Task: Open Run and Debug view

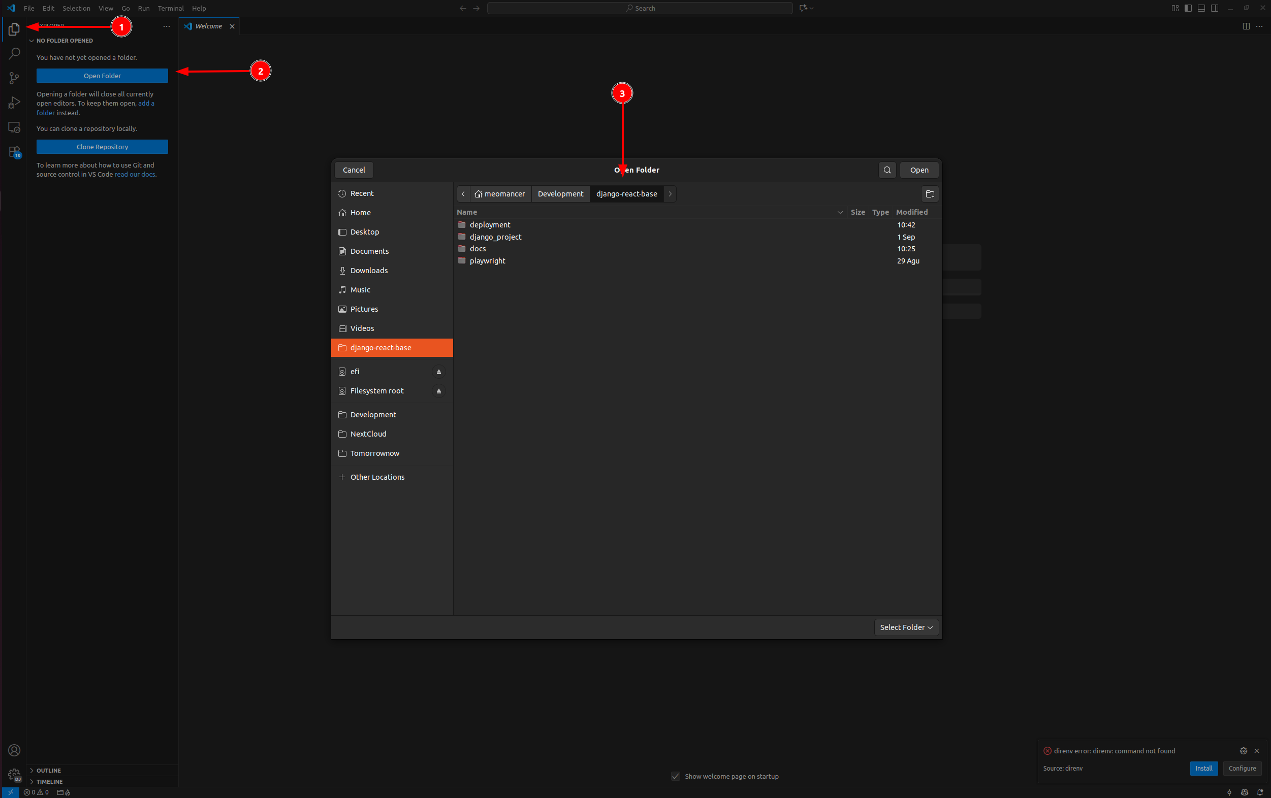Action: (14, 103)
